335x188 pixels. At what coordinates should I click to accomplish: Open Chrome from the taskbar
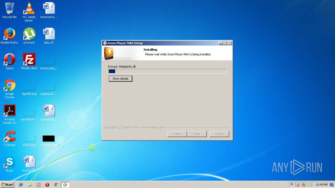(x=56, y=185)
